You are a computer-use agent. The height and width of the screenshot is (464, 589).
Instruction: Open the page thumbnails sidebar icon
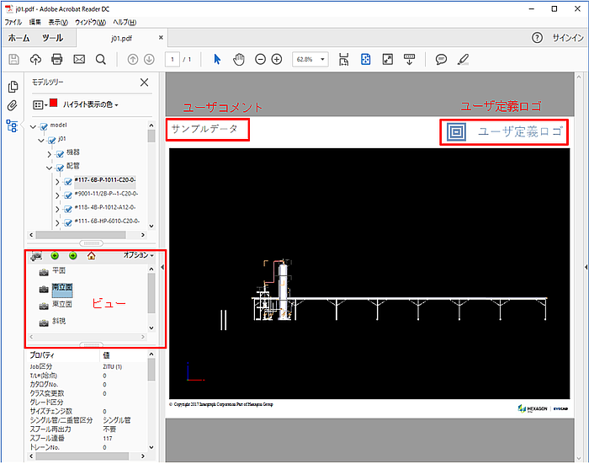(13, 87)
